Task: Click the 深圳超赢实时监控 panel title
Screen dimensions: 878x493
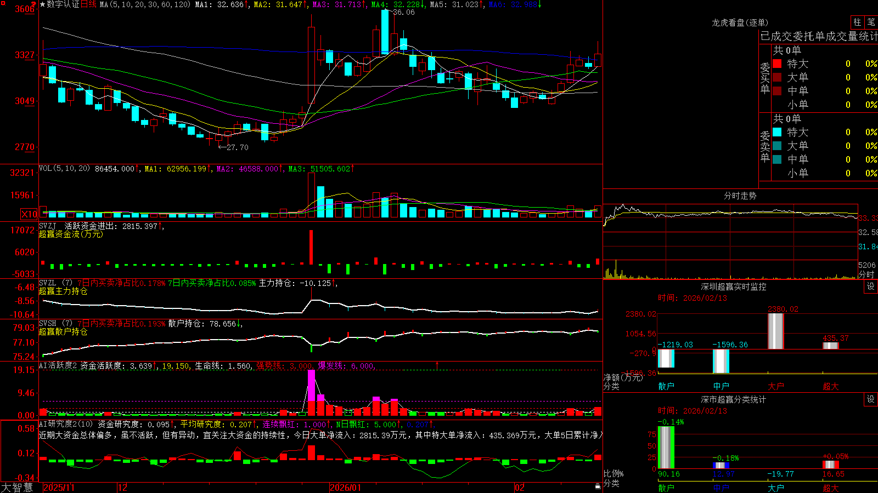Action: [733, 286]
